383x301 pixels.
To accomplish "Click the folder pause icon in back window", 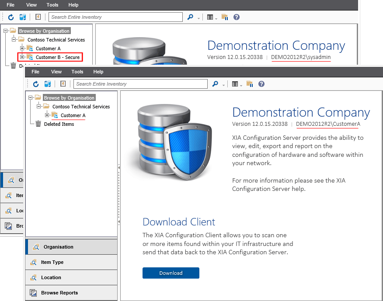I will click(225, 17).
